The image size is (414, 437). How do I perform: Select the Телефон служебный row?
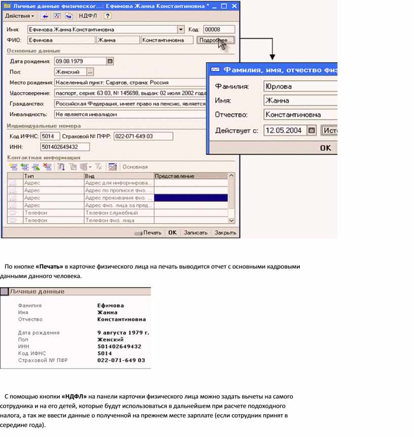118,213
